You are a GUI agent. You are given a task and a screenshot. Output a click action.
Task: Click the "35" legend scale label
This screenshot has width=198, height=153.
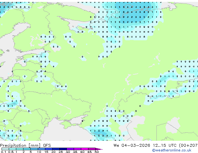pos(75,152)
